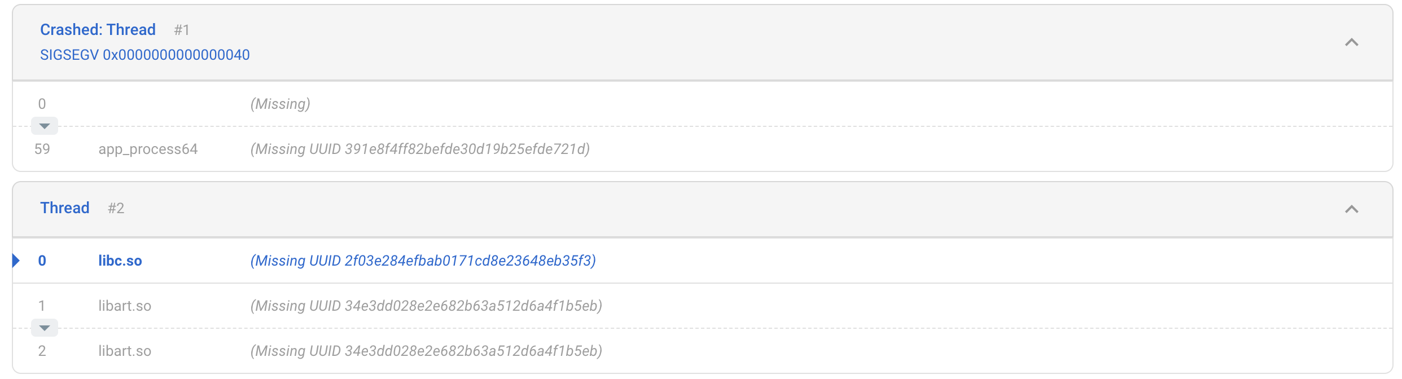1402x379 pixels.
Task: Click the downward arrow below frame 0 in Thread #1
Action: [45, 126]
